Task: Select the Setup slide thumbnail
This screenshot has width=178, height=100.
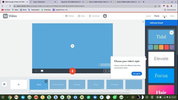Action: (x=39, y=84)
